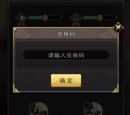Focus the 请输入兑换码 input field
Image resolution: width=130 pixels, height=115 pixels.
point(66,55)
